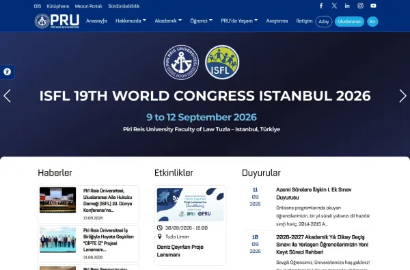Open Deniz Çayırları Proje Lansmanı event title
Viewport: 410px width, 270px height.
[180, 251]
